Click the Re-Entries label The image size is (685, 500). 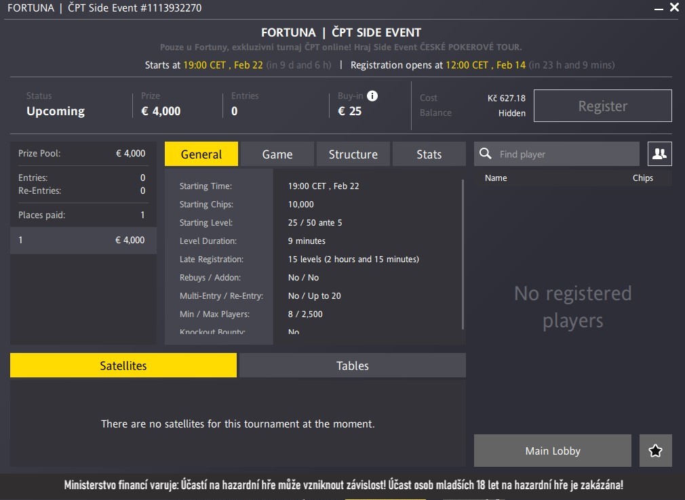[x=40, y=190]
